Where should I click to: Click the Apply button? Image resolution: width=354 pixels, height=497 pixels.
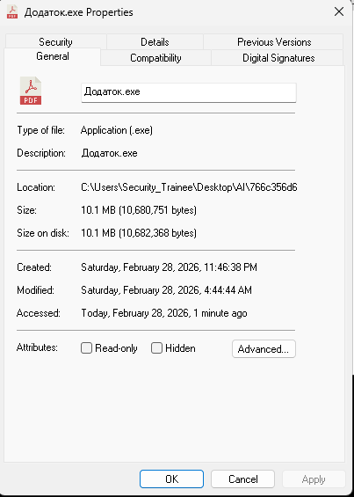point(314,479)
